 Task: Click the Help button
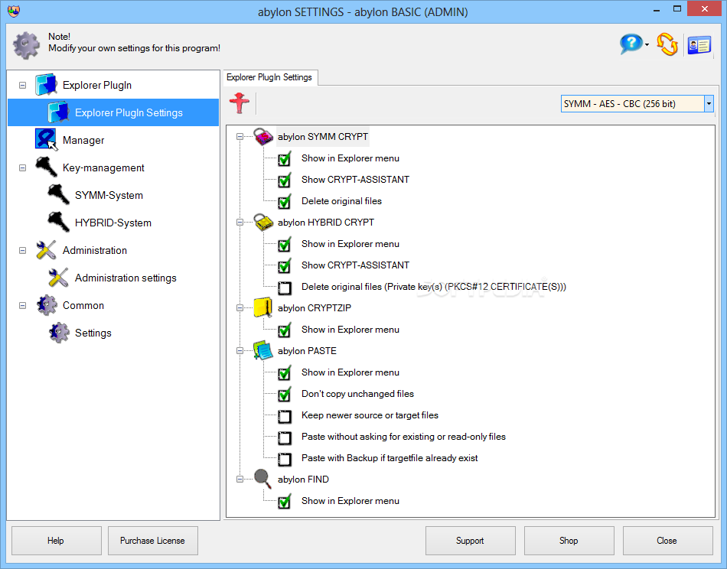[x=56, y=541]
